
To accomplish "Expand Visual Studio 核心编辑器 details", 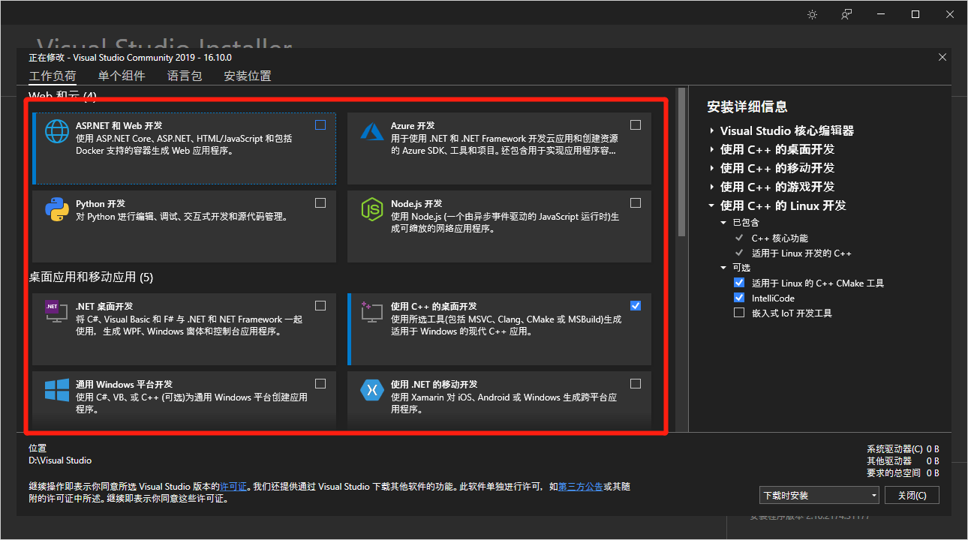I will pyautogui.click(x=711, y=130).
